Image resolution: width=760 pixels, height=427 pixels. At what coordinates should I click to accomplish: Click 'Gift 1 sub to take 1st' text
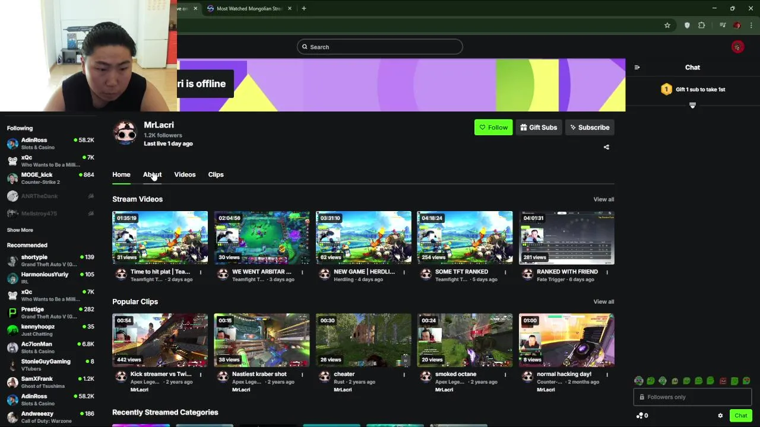[x=700, y=90]
